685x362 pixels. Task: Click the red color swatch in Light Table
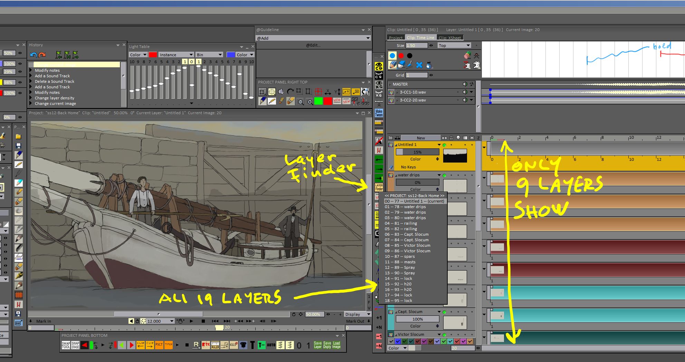[153, 55]
